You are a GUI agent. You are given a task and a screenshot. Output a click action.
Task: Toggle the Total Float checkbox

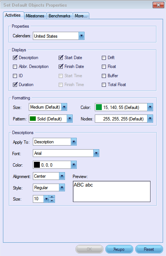click(x=104, y=85)
